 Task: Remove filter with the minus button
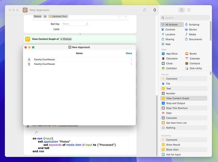120,16
